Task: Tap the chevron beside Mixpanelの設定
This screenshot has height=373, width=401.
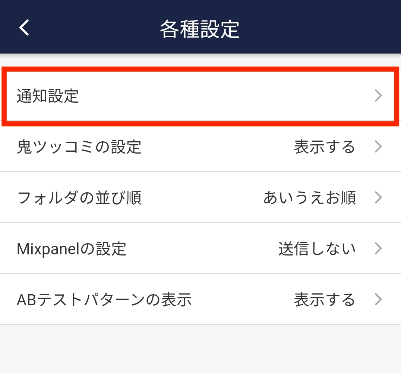Action: click(378, 248)
